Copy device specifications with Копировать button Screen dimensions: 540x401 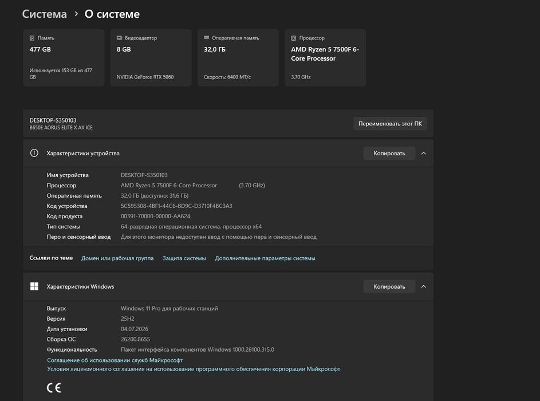point(389,154)
